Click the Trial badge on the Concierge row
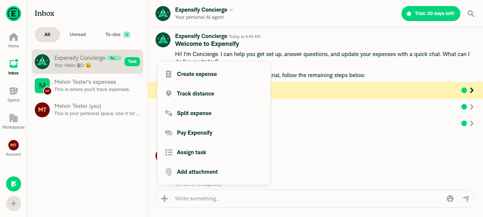 pos(114,58)
